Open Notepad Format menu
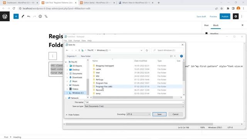The image size is (247, 139). point(76,41)
